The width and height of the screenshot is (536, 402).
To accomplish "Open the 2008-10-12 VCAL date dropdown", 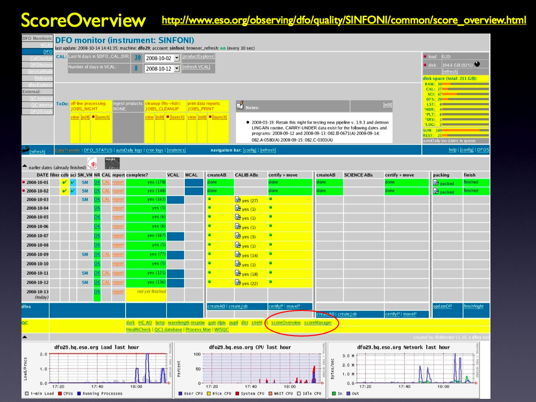I will (177, 69).
